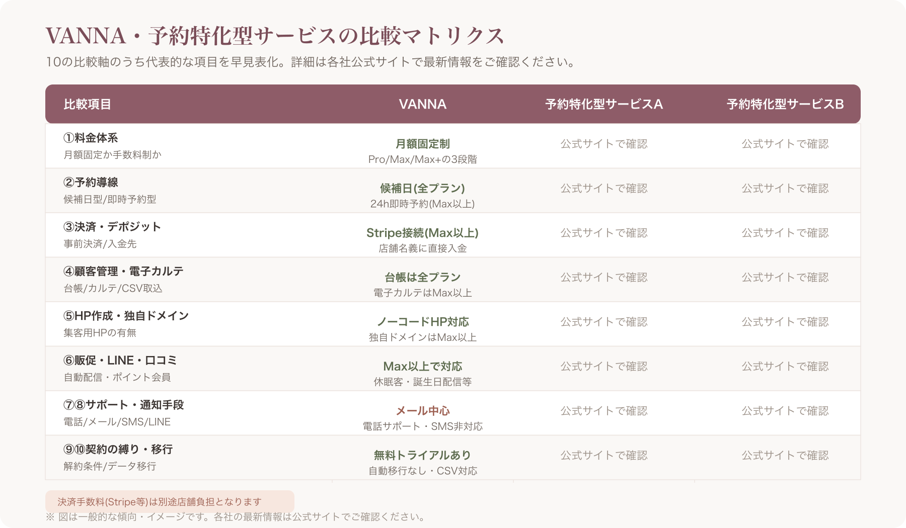Image resolution: width=906 pixels, height=528 pixels.
Task: Click '電話/メール/SMS/LINE' description
Action: point(117,422)
